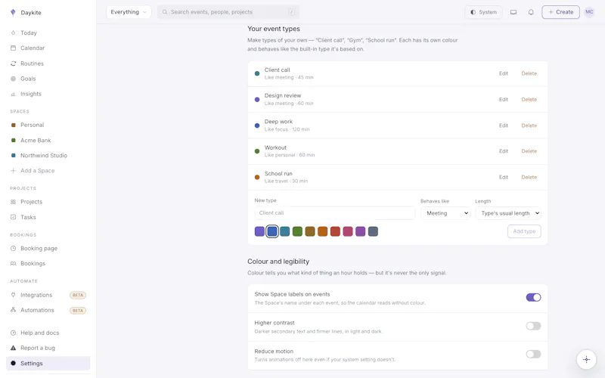Click the Northwind Studio space colour square
Screen dimensions: 605x378
(x=13, y=156)
